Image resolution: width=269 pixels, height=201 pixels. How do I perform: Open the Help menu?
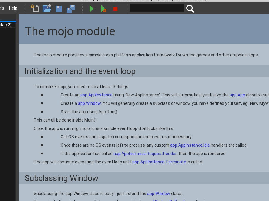pos(13,8)
